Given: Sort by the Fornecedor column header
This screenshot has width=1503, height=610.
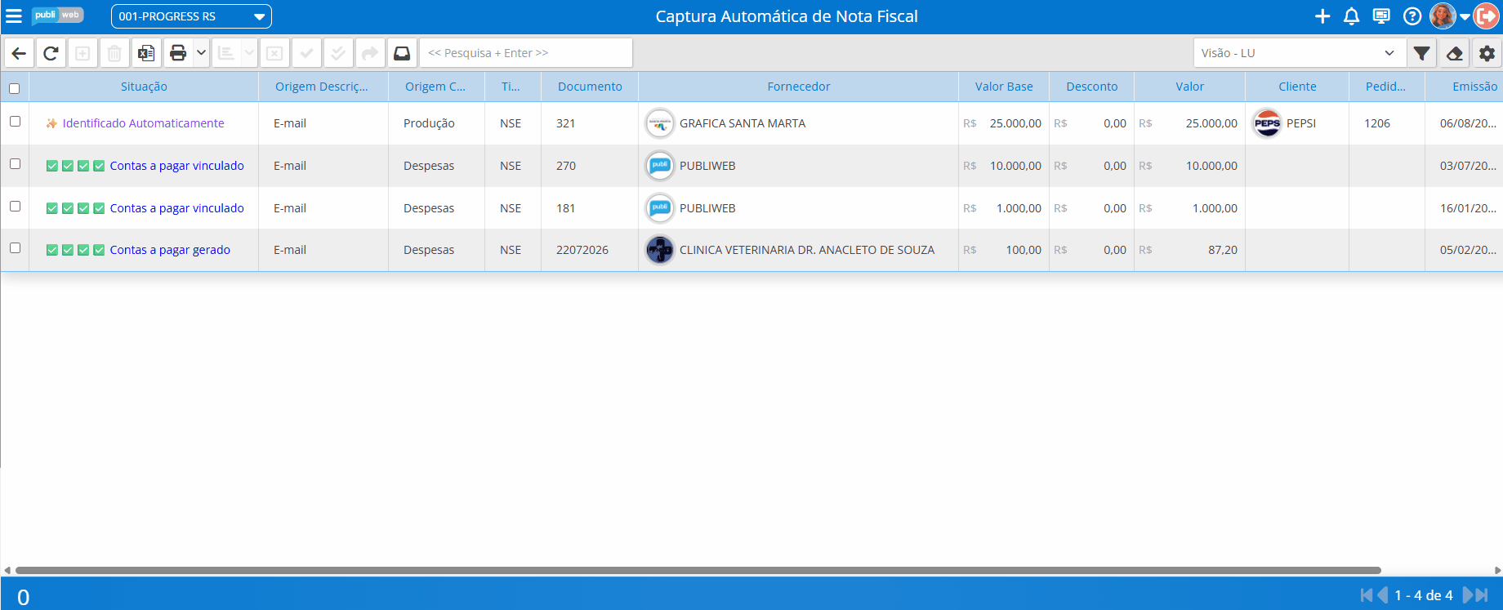Looking at the screenshot, I should coord(799,87).
